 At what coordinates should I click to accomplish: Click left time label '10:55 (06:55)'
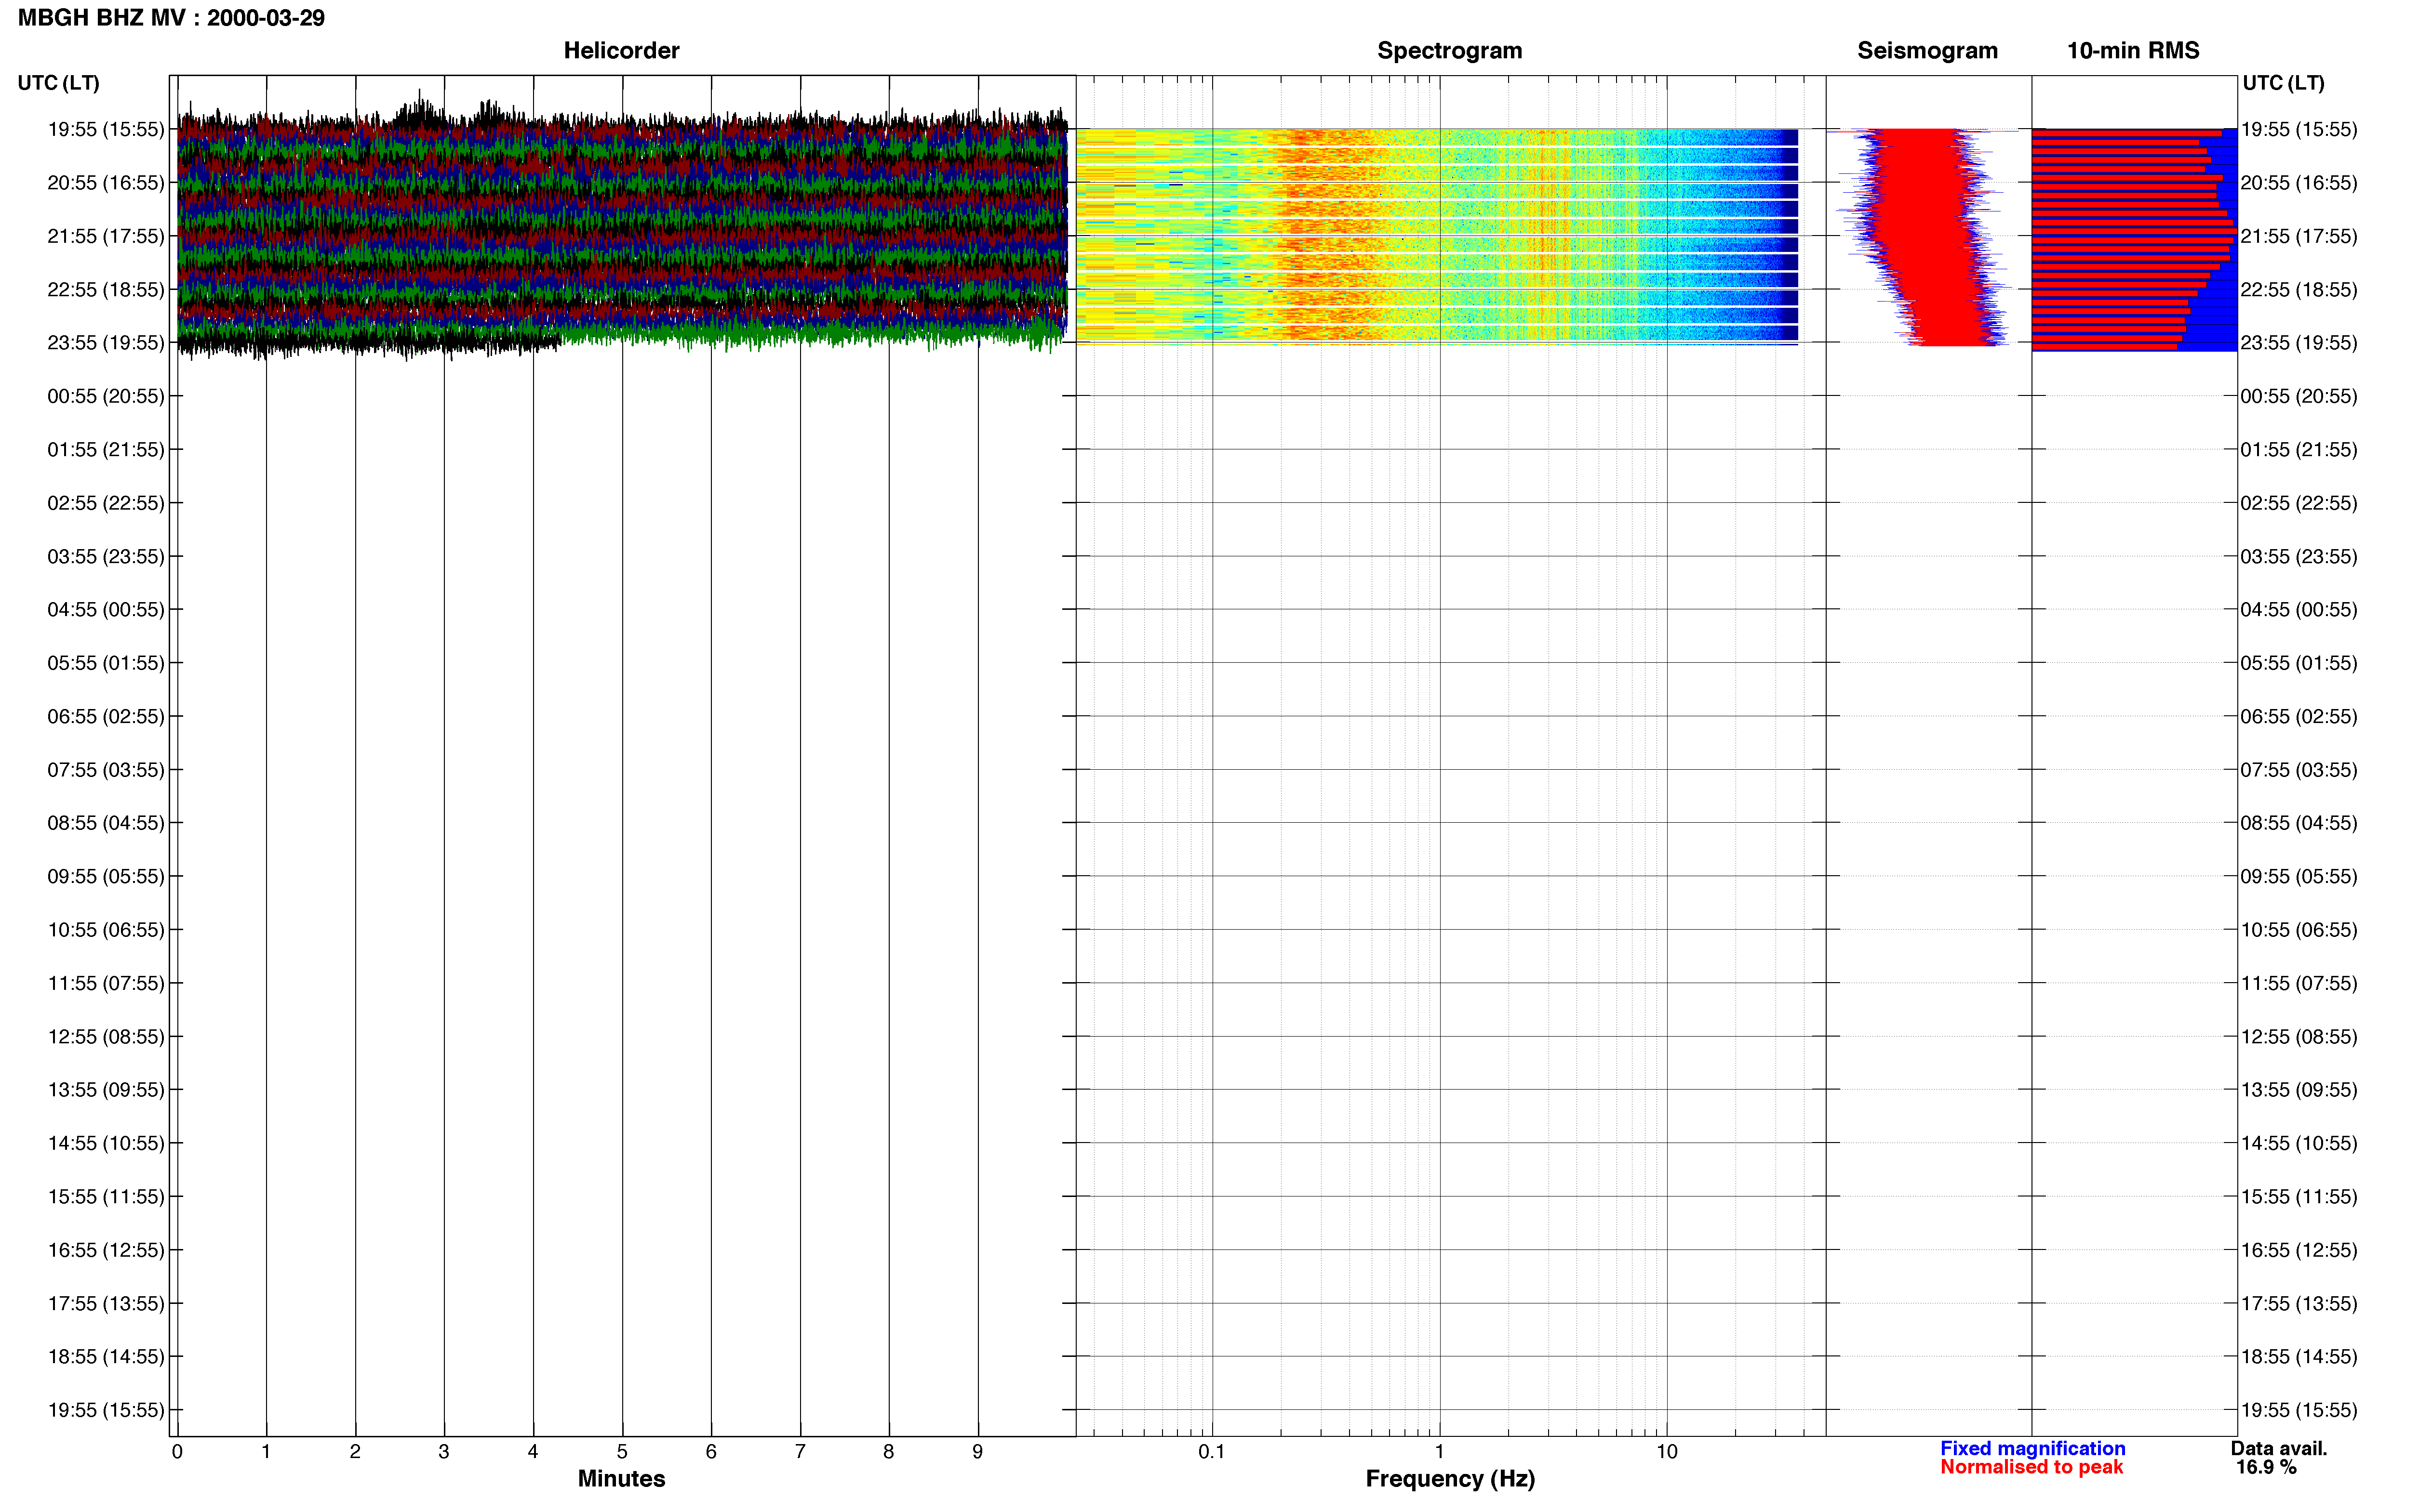(x=106, y=930)
